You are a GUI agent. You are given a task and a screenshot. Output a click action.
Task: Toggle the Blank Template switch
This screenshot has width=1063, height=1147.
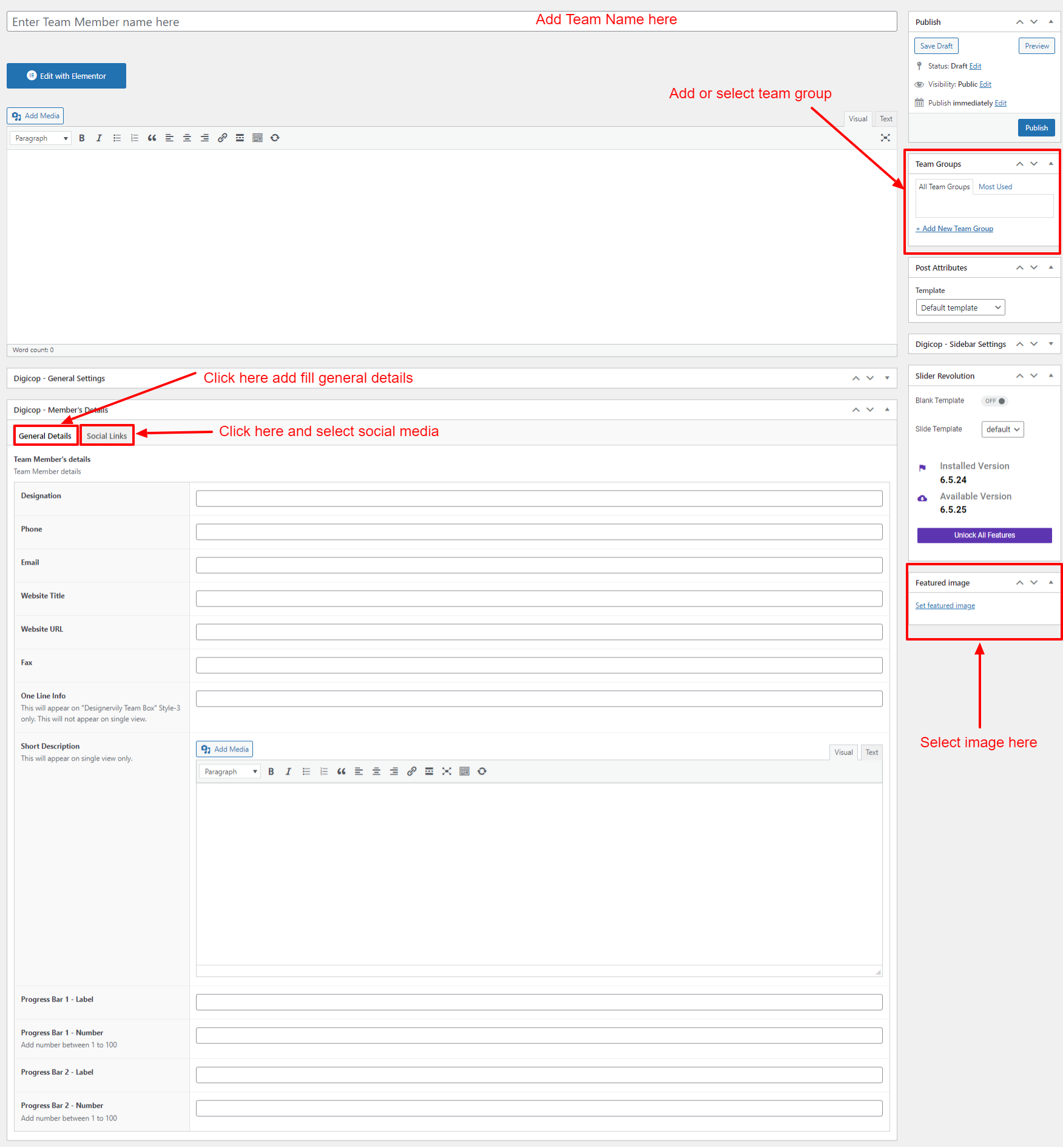pos(994,401)
